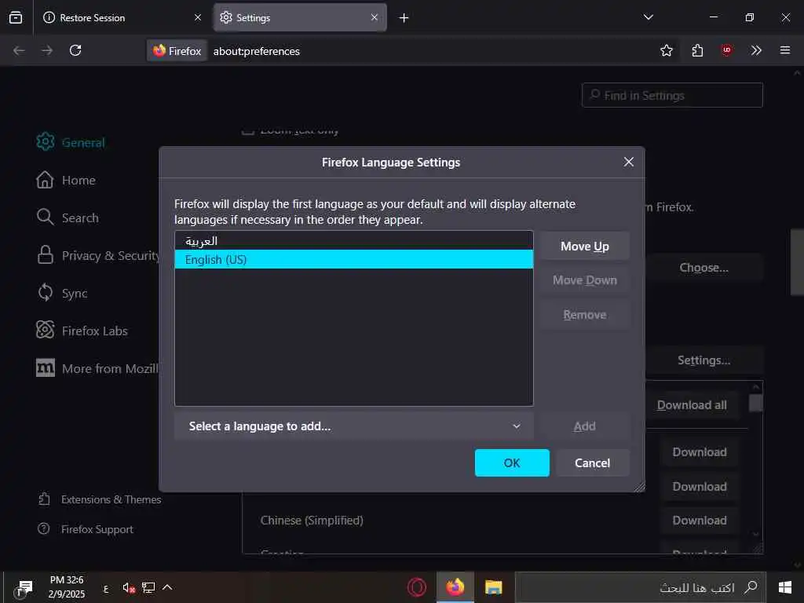
Task: Click the Choose... button behind dialog
Action: pos(704,268)
